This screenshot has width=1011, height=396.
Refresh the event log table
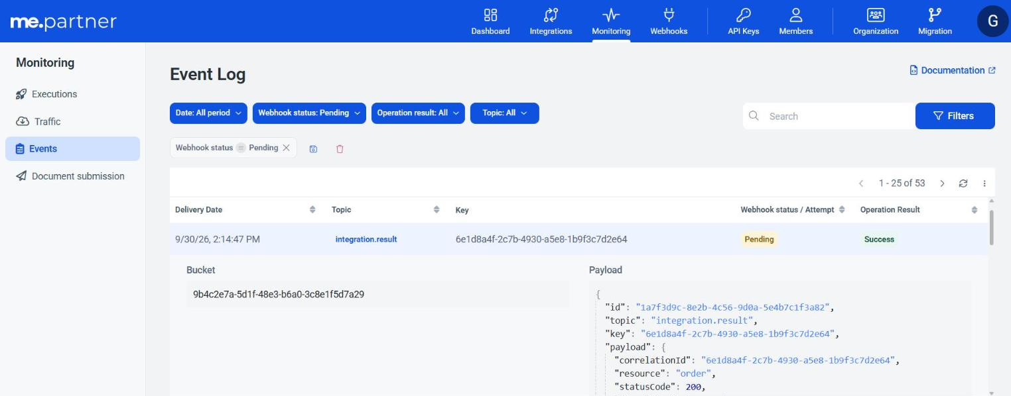(963, 183)
